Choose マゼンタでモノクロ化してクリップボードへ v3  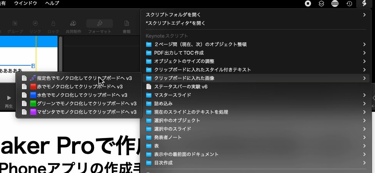pyautogui.click(x=87, y=112)
